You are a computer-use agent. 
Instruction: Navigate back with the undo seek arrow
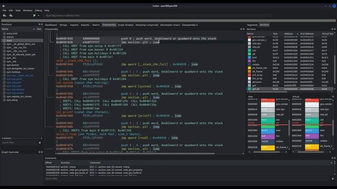pyautogui.click(x=4, y=15)
